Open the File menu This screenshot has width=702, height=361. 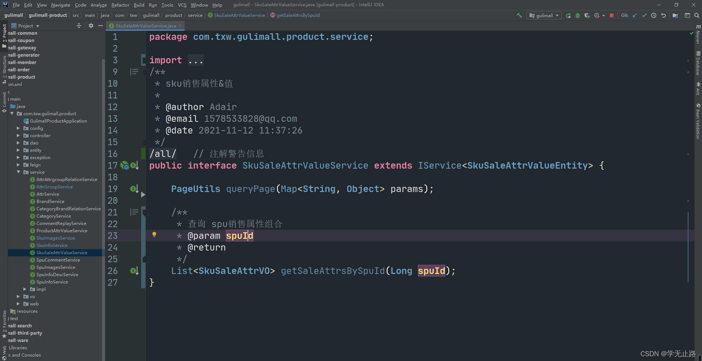pos(16,5)
